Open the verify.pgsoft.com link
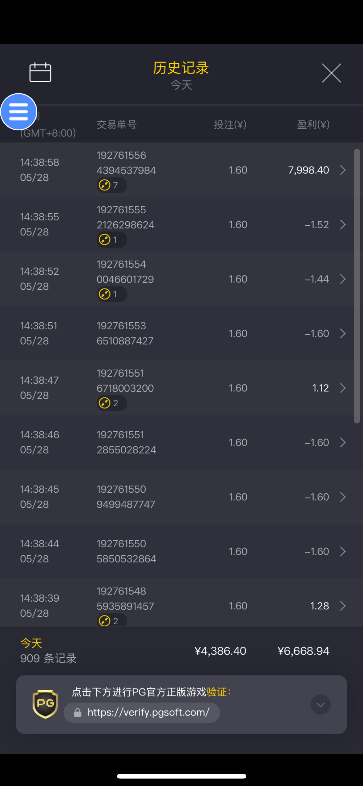This screenshot has height=786, width=363. pyautogui.click(x=148, y=712)
